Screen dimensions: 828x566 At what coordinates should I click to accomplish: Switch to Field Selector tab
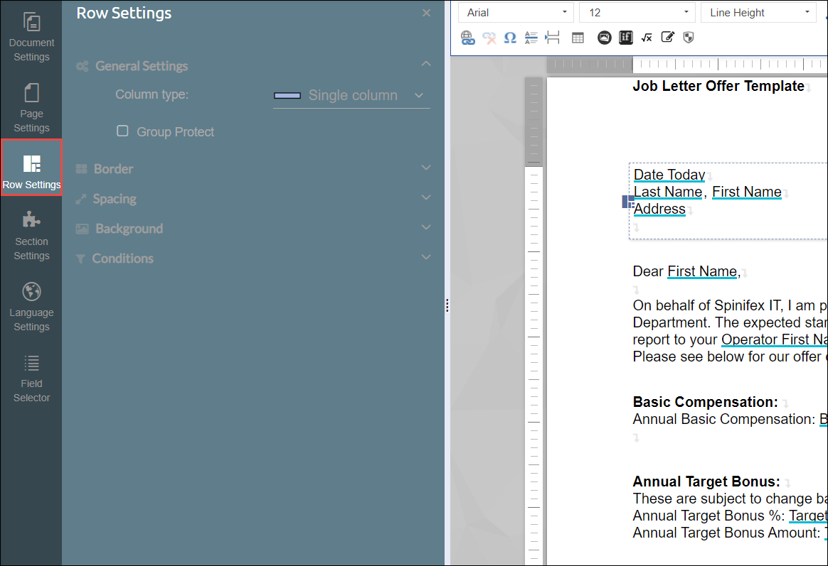(x=31, y=376)
